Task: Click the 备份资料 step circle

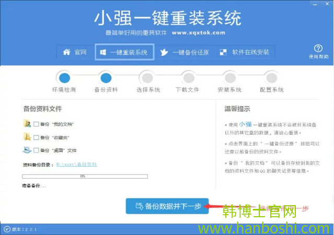Action: point(106,78)
